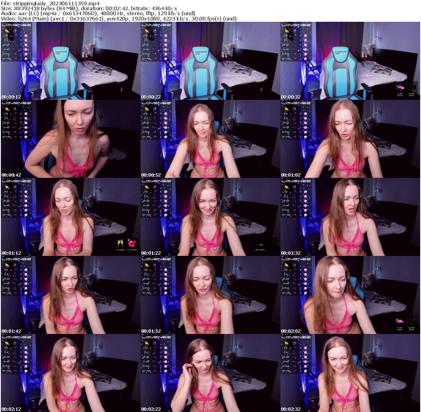Click the intensity bar beside 101-199 tokens
421x412 pixels.
[x=21, y=59]
